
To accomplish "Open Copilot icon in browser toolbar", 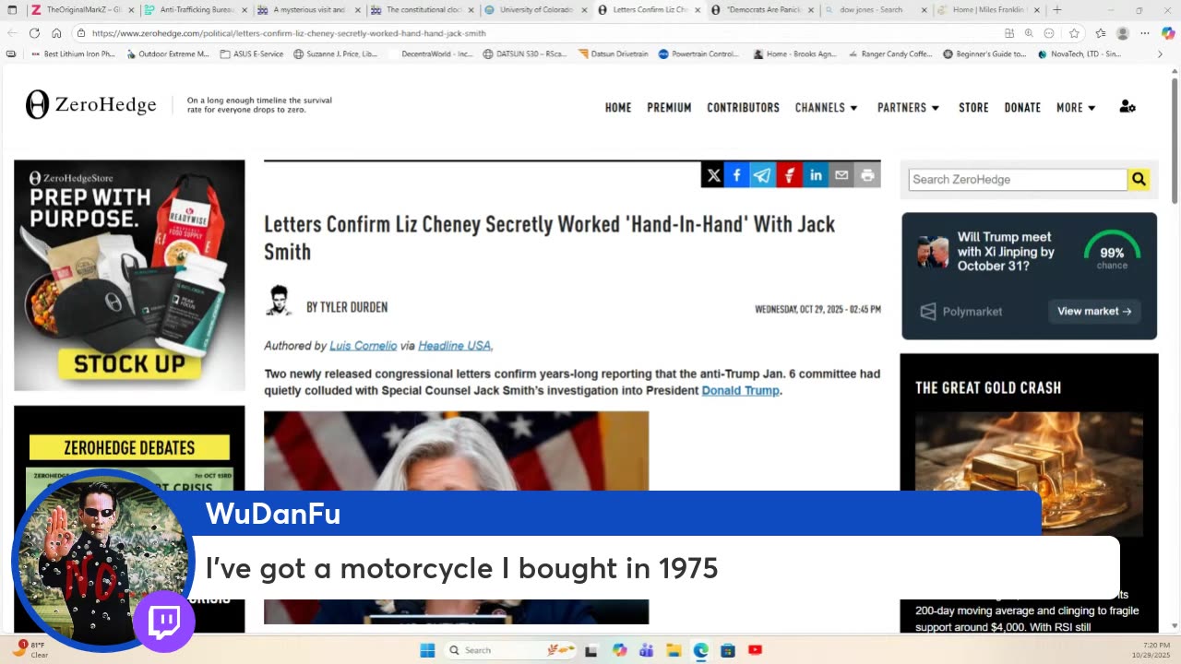I will coord(1168,33).
